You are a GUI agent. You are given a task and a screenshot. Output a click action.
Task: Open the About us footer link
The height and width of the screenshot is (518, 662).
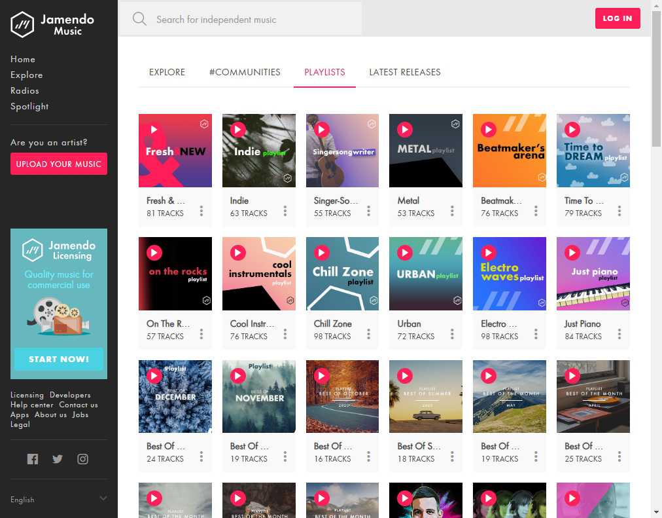click(50, 415)
